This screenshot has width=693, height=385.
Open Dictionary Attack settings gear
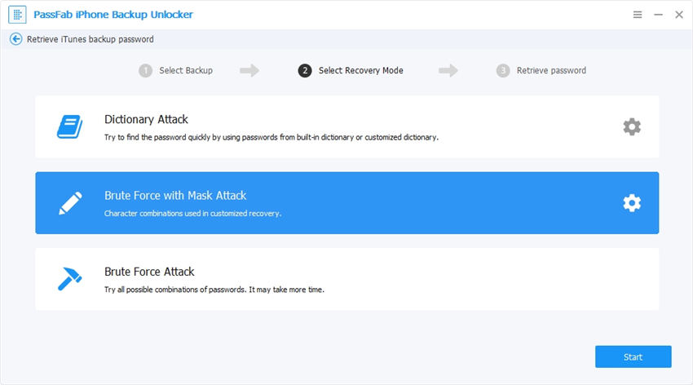pos(632,126)
